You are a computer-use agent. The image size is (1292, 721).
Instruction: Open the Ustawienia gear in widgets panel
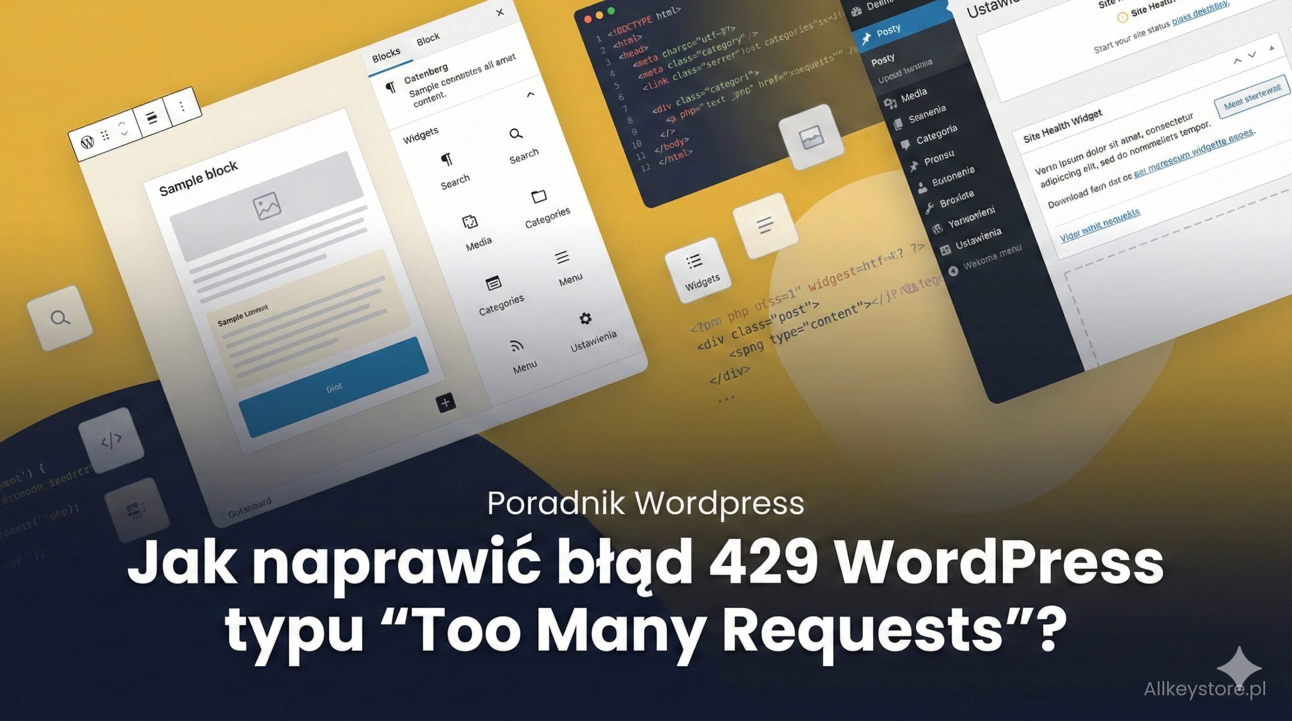585,318
